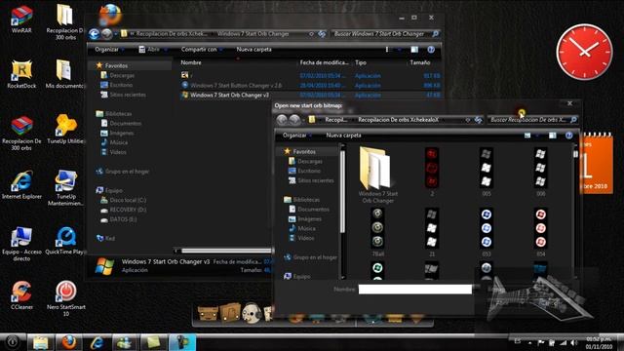The image size is (624, 351).
Task: Go back in the Open bitmap dialog
Action: 282,119
